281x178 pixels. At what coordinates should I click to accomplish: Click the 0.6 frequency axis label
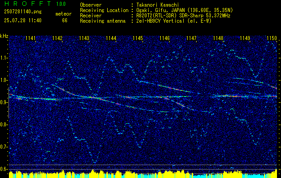click(4, 169)
